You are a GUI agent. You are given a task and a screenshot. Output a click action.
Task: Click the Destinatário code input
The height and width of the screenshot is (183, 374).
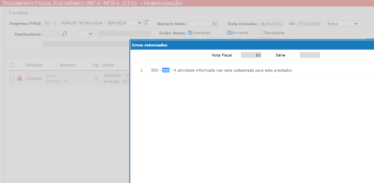coord(51,34)
